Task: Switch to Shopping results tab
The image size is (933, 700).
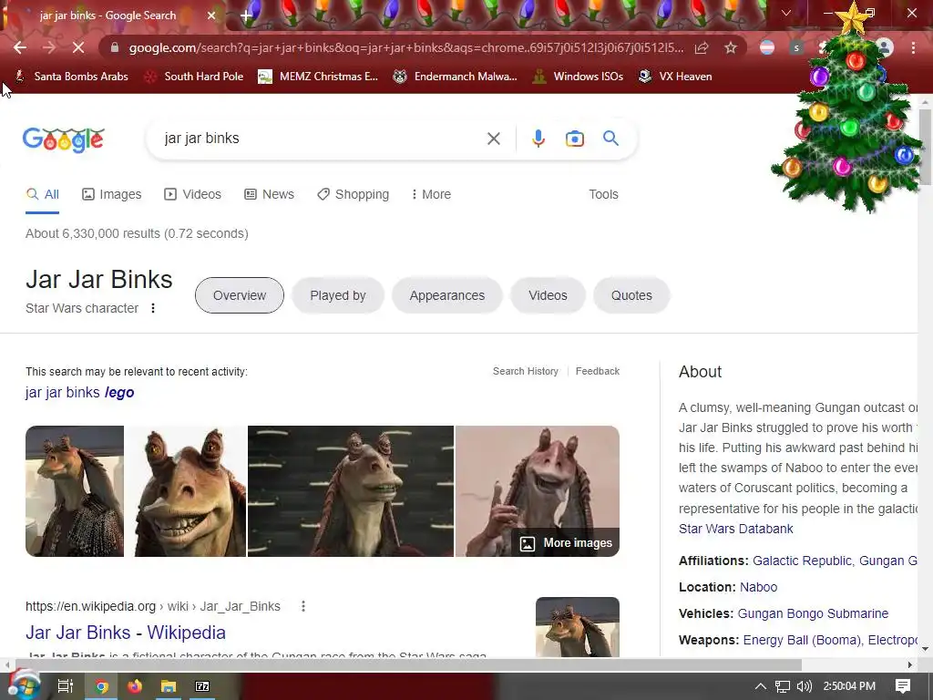Action: [353, 195]
